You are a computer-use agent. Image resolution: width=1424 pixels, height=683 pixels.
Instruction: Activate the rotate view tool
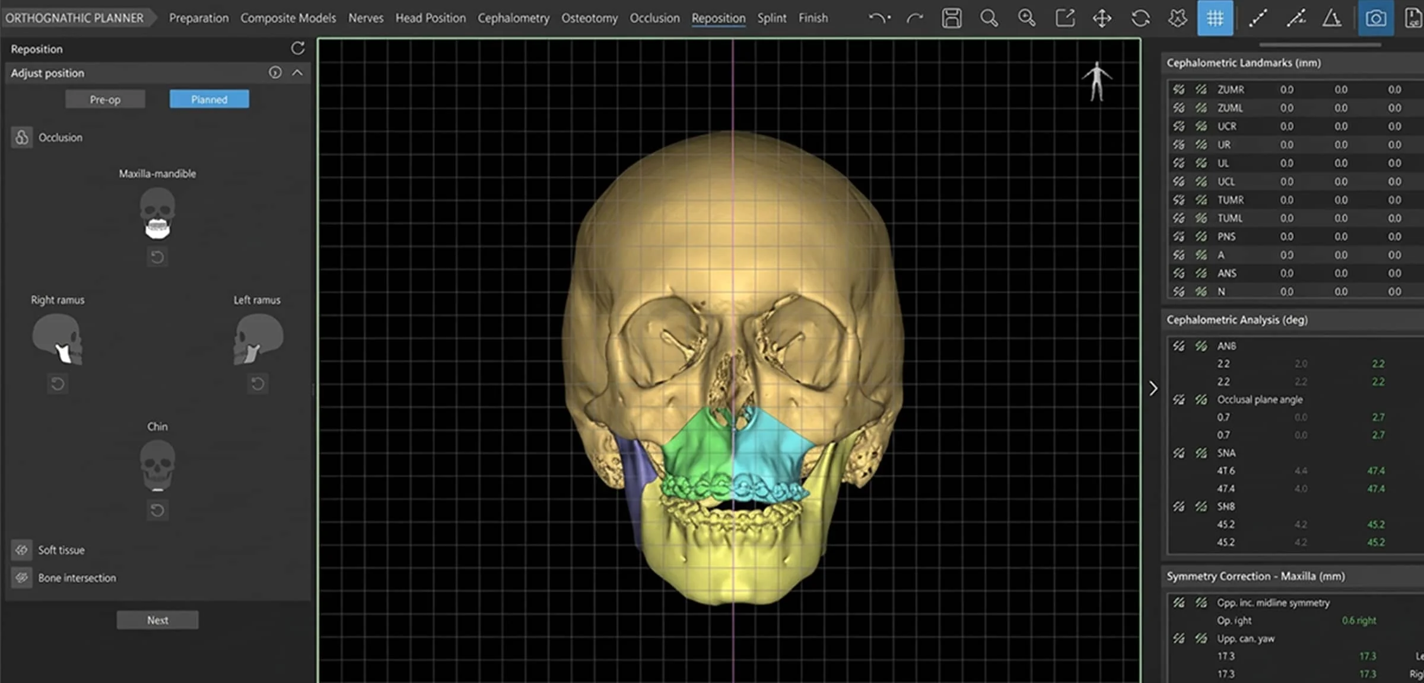pos(1140,18)
